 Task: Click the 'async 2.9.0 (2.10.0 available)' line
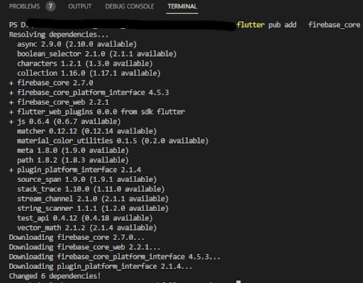coord(77,44)
